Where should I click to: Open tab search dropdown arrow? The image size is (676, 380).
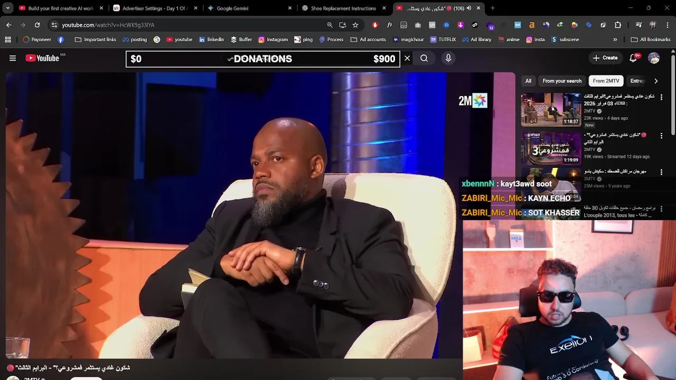click(7, 8)
